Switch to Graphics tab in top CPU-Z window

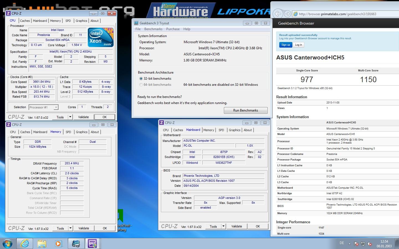point(81,21)
